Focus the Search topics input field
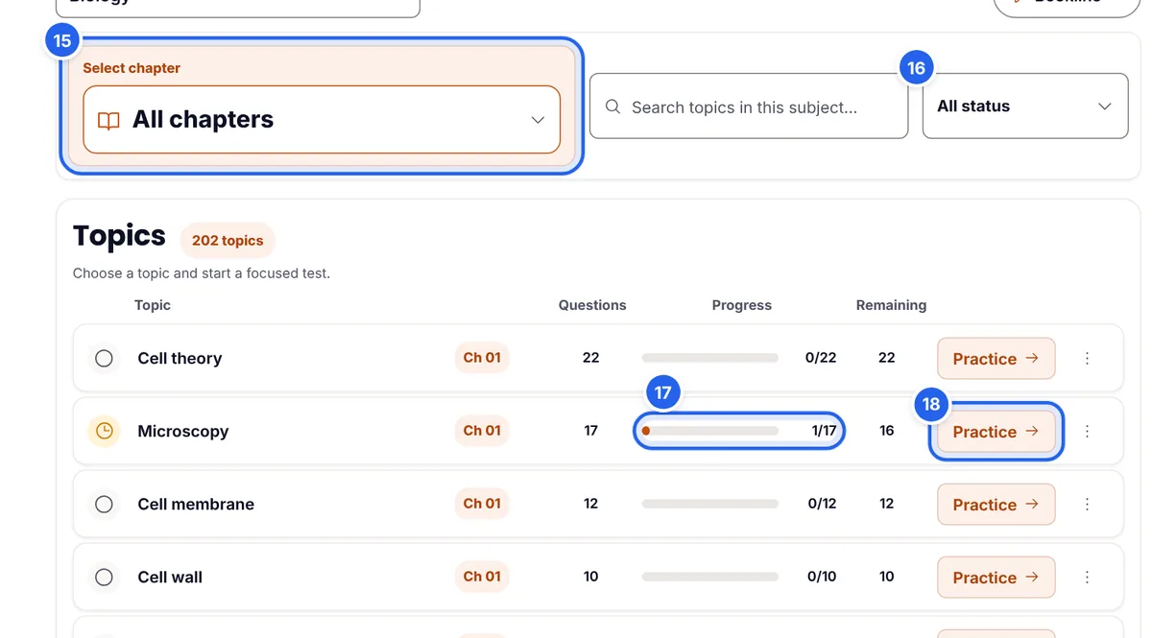The image size is (1152, 638). (x=749, y=106)
